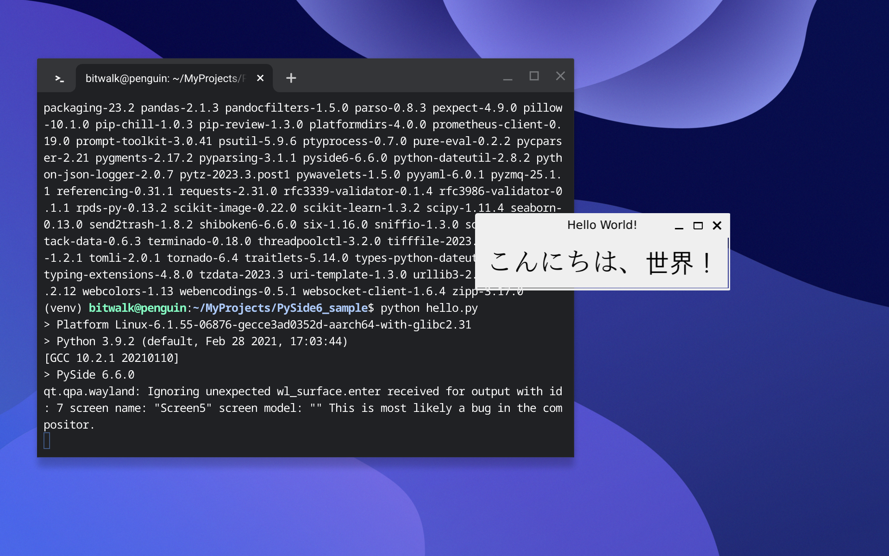Click the Hello World! window title bar
889x556 pixels.
click(x=602, y=225)
